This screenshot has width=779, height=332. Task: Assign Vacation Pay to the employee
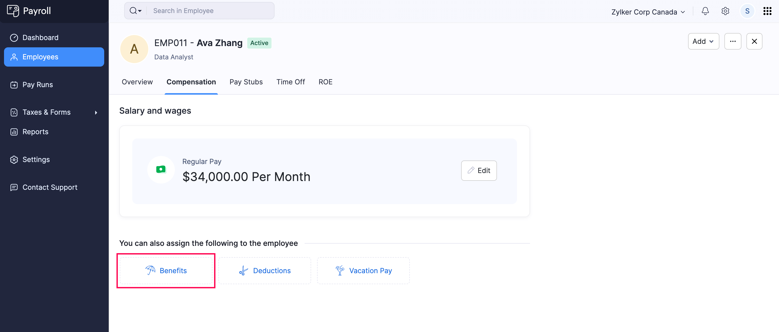click(x=363, y=270)
